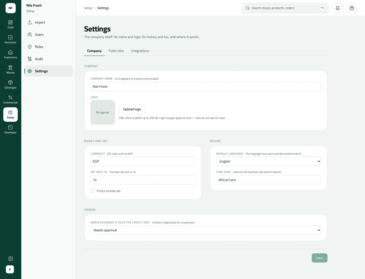The width and height of the screenshot is (365, 279).
Task: Open the Catalogue section
Action: click(10, 84)
